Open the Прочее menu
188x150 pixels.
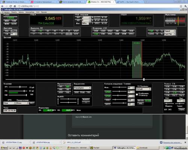[x=44, y=12]
